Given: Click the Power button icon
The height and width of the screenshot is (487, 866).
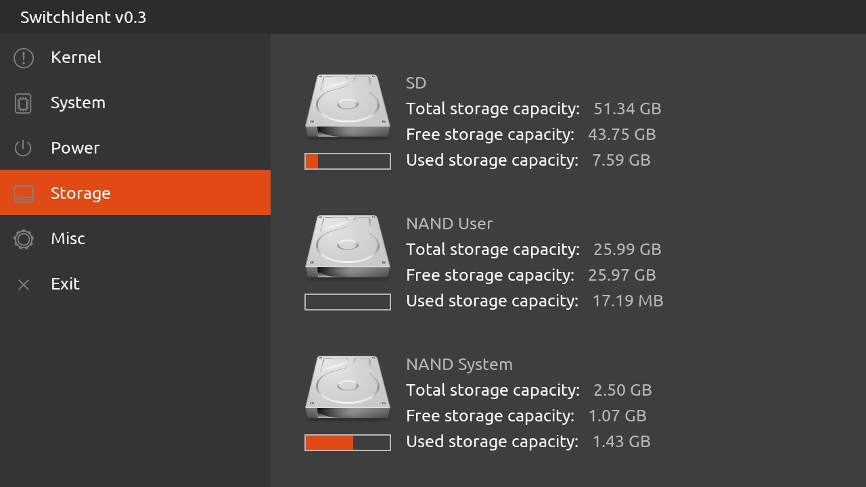Looking at the screenshot, I should [24, 148].
